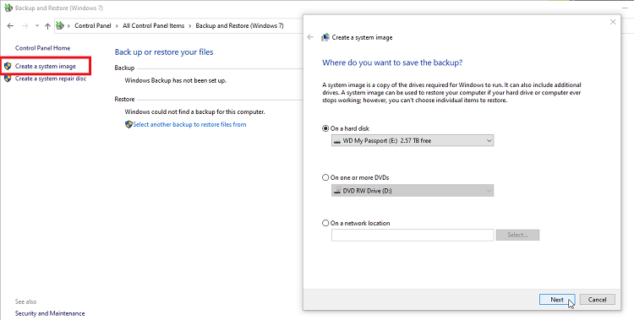Select On a network location option
The width and height of the screenshot is (634, 320).
[325, 223]
